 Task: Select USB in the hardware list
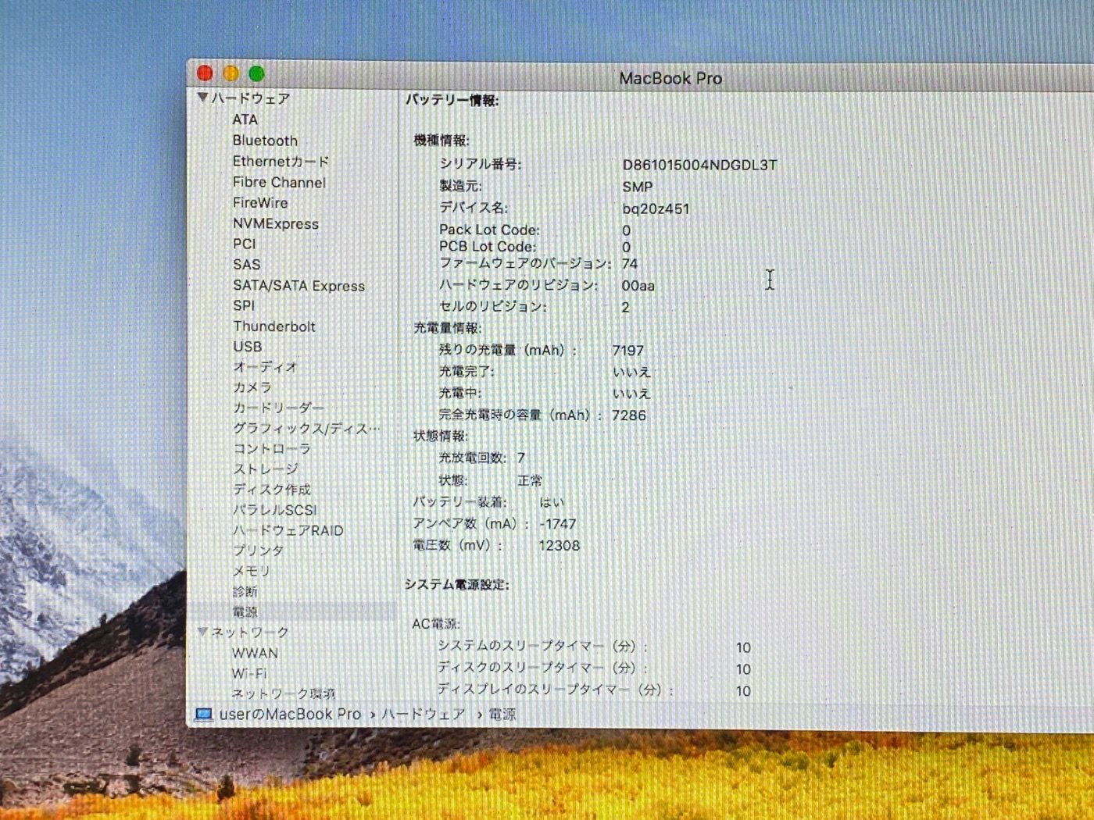pos(247,347)
